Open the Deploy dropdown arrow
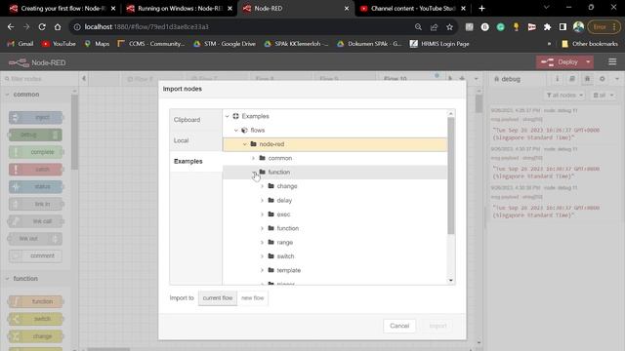 588,62
